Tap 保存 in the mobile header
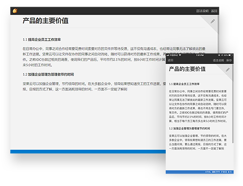The width and height of the screenshot is (243, 186). click(229, 61)
